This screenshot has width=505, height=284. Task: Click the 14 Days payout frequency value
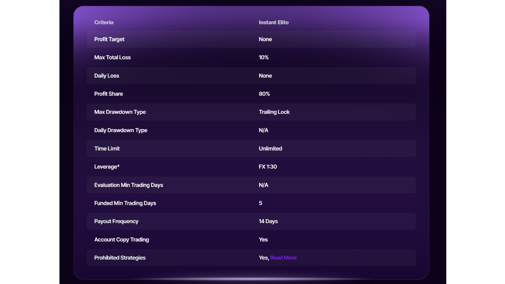tap(268, 221)
